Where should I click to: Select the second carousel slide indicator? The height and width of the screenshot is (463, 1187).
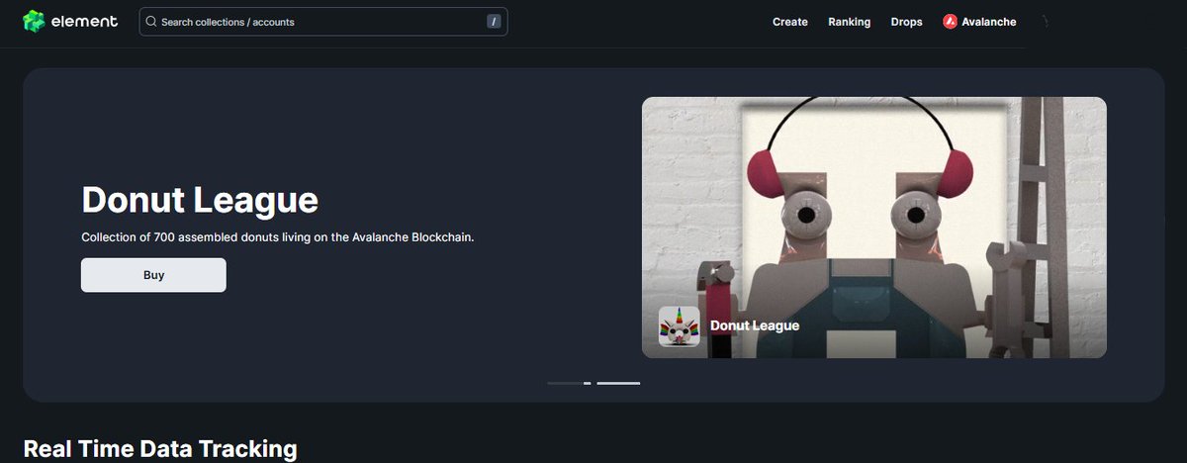coord(618,383)
